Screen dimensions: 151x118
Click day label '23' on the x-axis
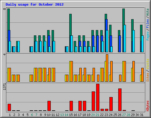pyautogui.click(x=106, y=115)
